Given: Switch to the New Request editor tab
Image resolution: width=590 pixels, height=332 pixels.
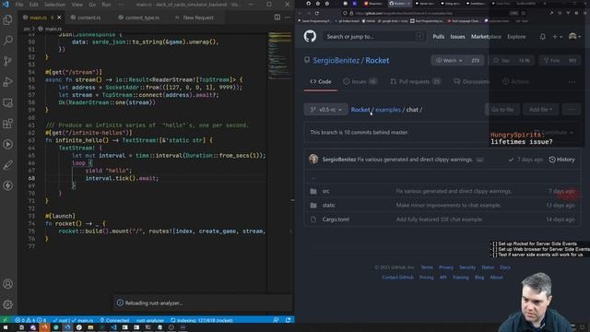Looking at the screenshot, I should coord(198,18).
